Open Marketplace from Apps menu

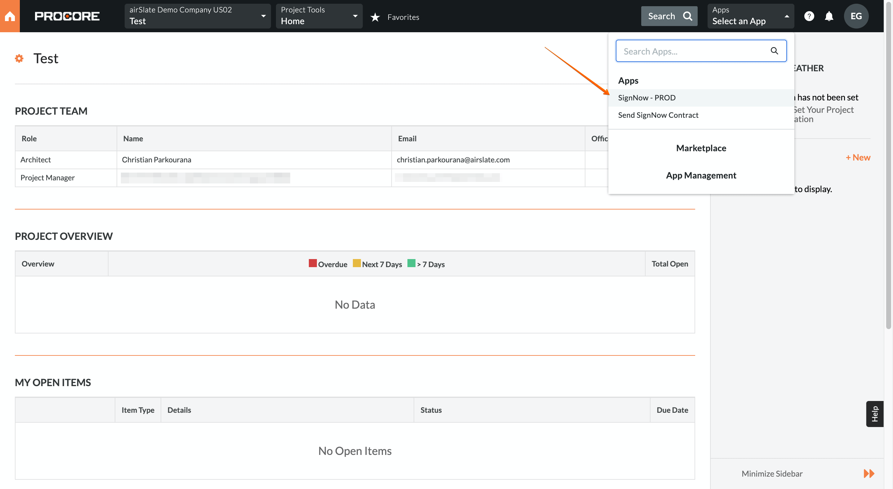click(701, 148)
